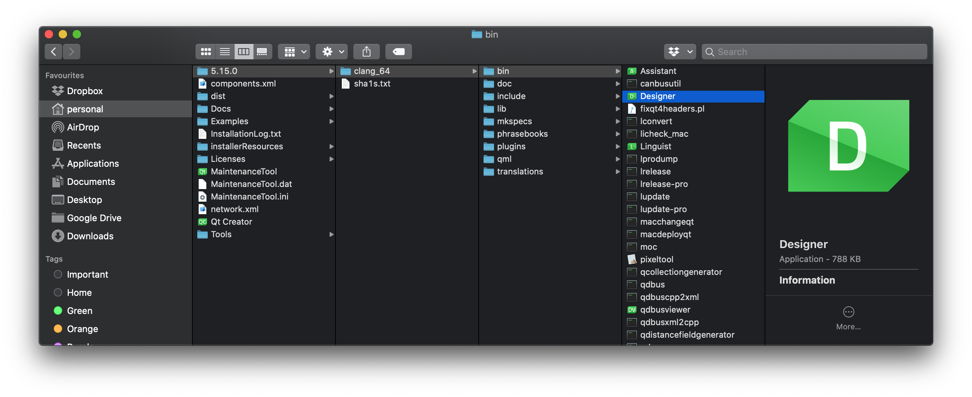Open the gear action menu
Screen dimensions: 972x397
(332, 52)
